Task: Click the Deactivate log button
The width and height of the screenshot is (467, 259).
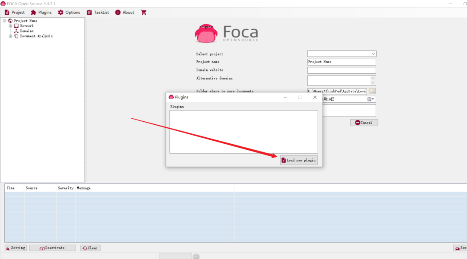Action: tap(52, 248)
